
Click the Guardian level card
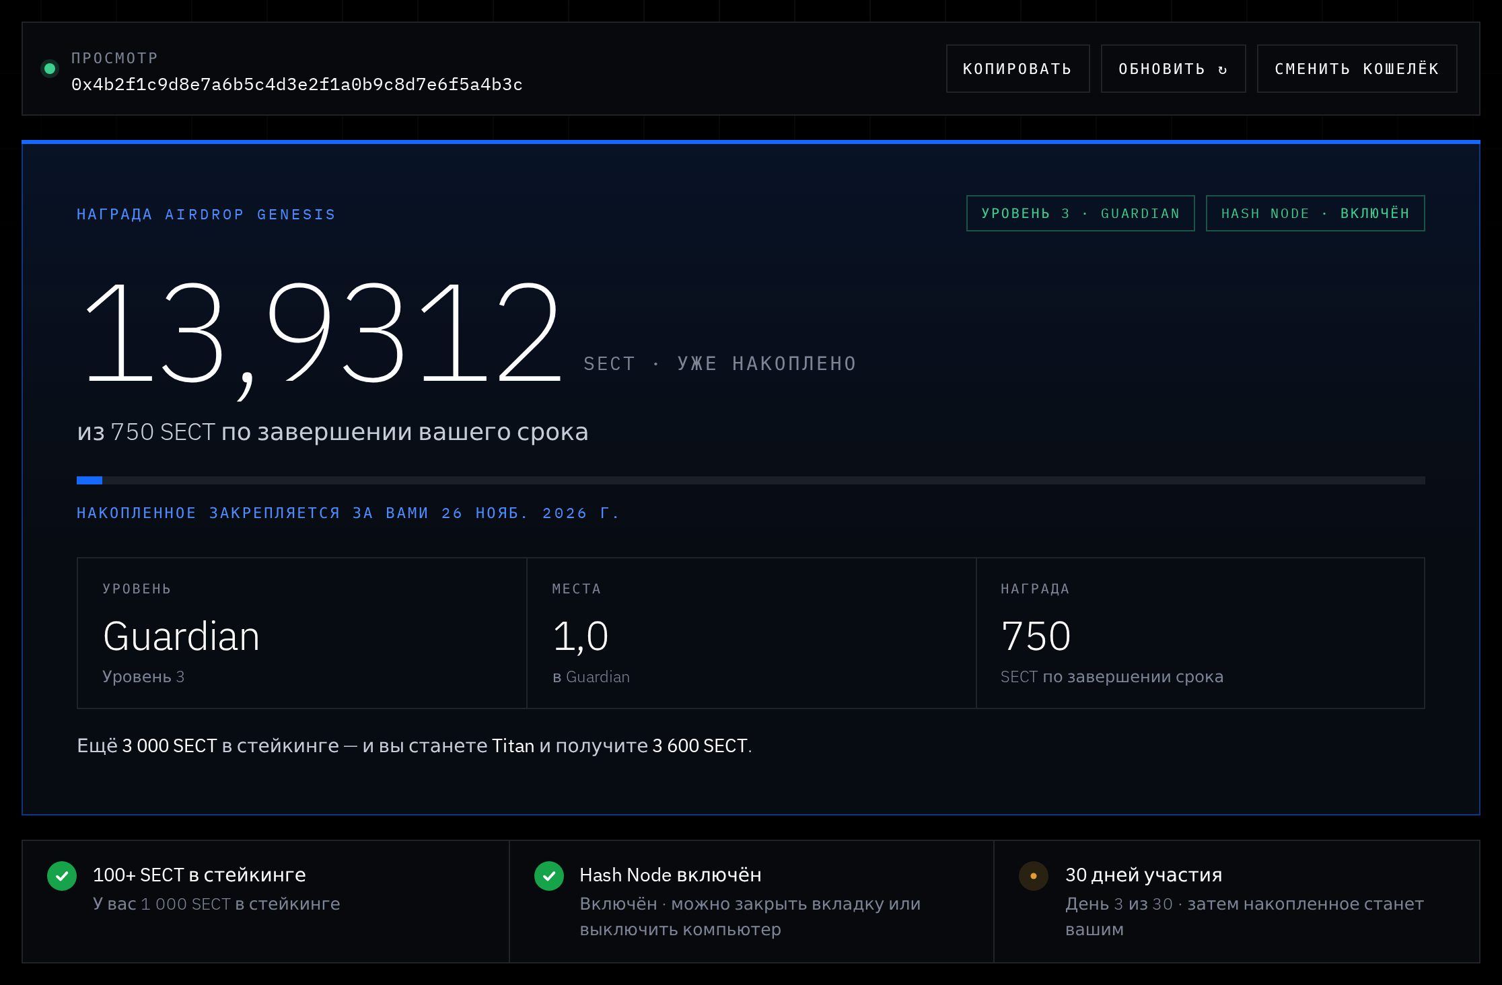point(301,633)
